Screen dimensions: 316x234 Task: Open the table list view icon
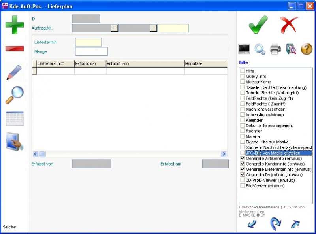pyautogui.click(x=15, y=119)
